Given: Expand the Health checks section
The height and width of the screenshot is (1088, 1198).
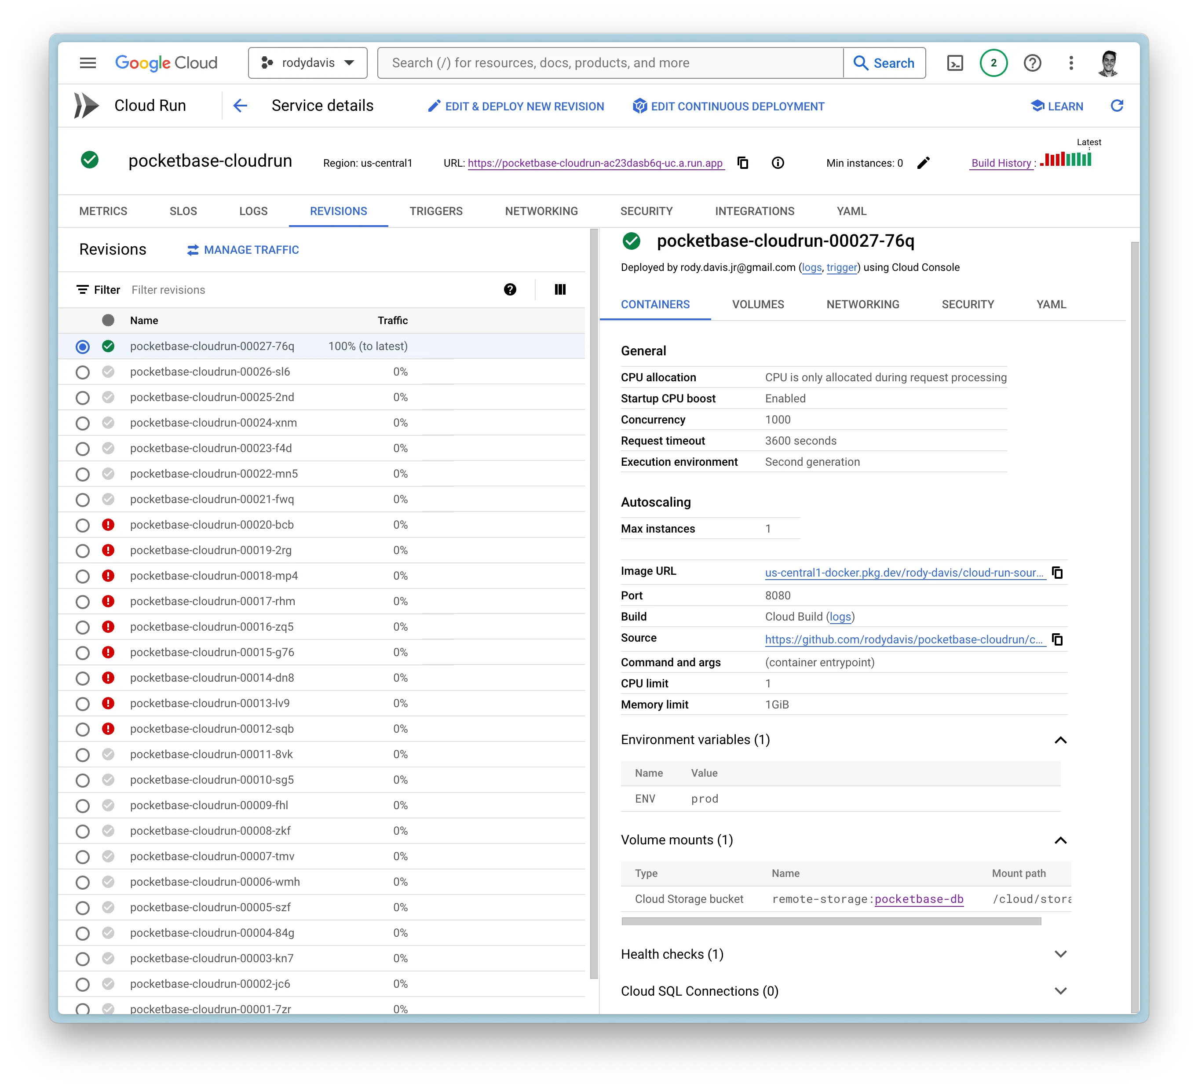Looking at the screenshot, I should 1060,954.
